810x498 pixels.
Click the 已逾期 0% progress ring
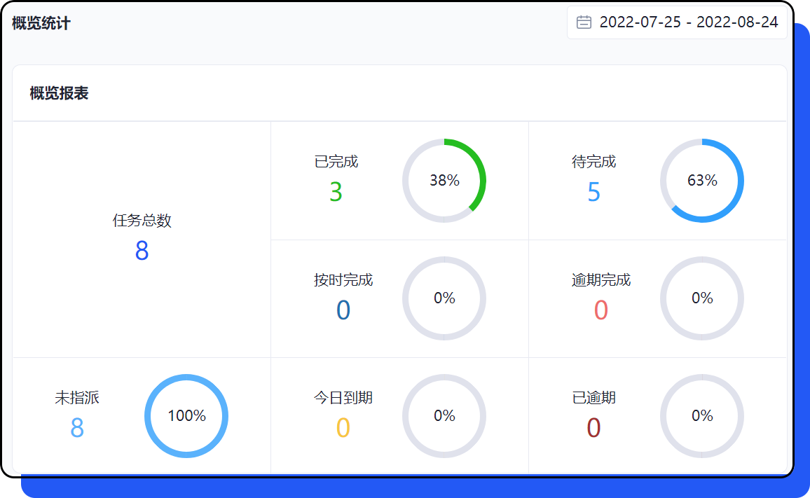pyautogui.click(x=702, y=416)
